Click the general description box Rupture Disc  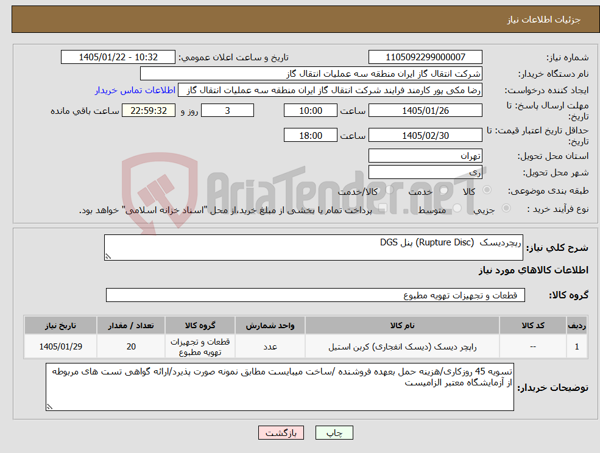point(313,248)
